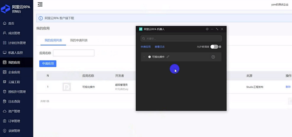Click link icon next to 可视化操作
Image resolution: width=292 pixels, height=137 pixels.
click(168, 57)
